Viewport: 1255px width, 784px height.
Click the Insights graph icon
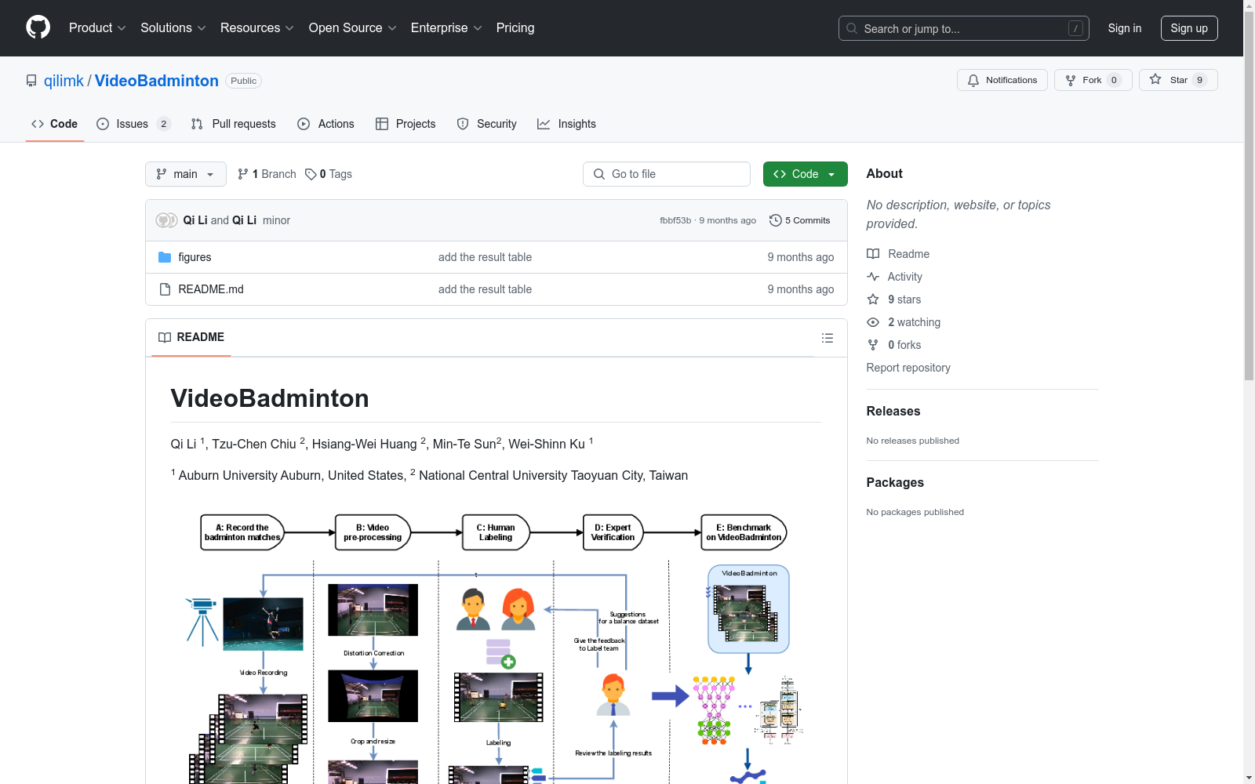544,124
